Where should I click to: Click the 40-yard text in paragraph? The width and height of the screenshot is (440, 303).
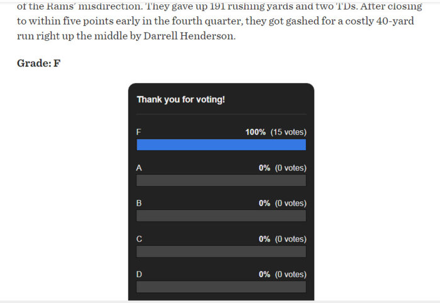pos(395,21)
